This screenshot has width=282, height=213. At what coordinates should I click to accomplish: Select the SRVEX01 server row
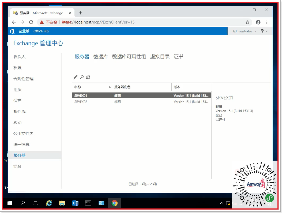142,96
